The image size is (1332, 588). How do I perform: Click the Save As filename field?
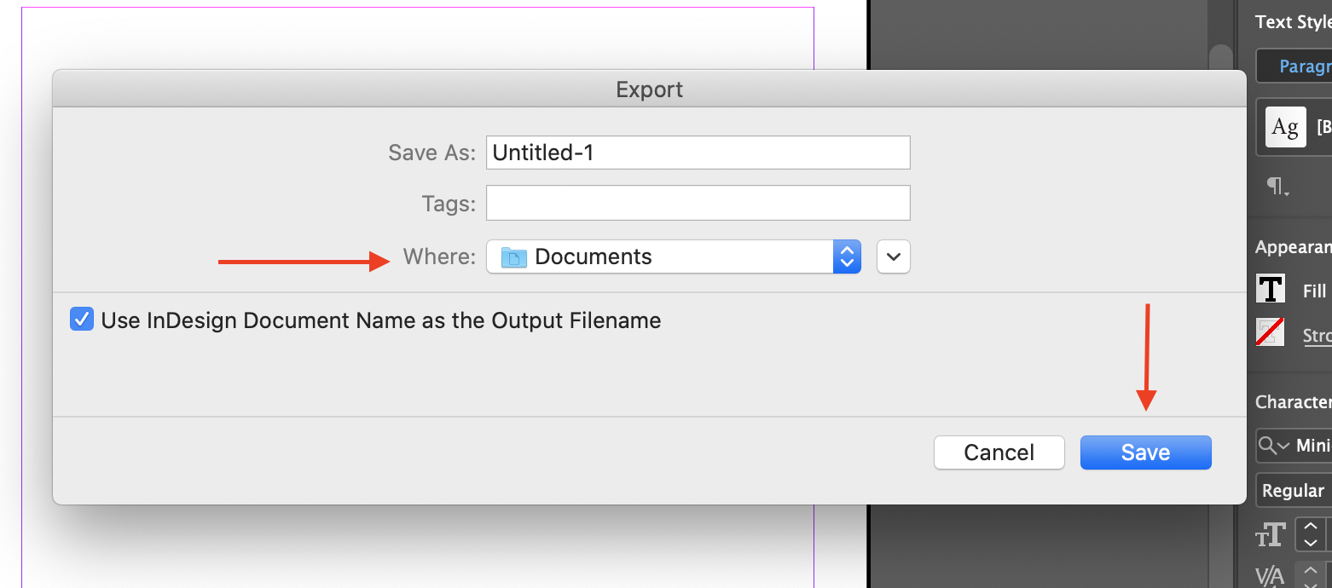click(698, 153)
